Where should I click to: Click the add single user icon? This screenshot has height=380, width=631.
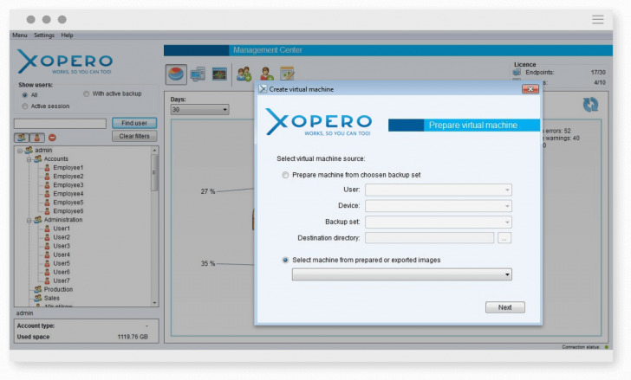coord(266,74)
